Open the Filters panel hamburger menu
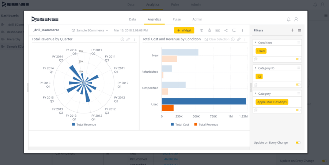329x165 pixels. [x=300, y=30]
